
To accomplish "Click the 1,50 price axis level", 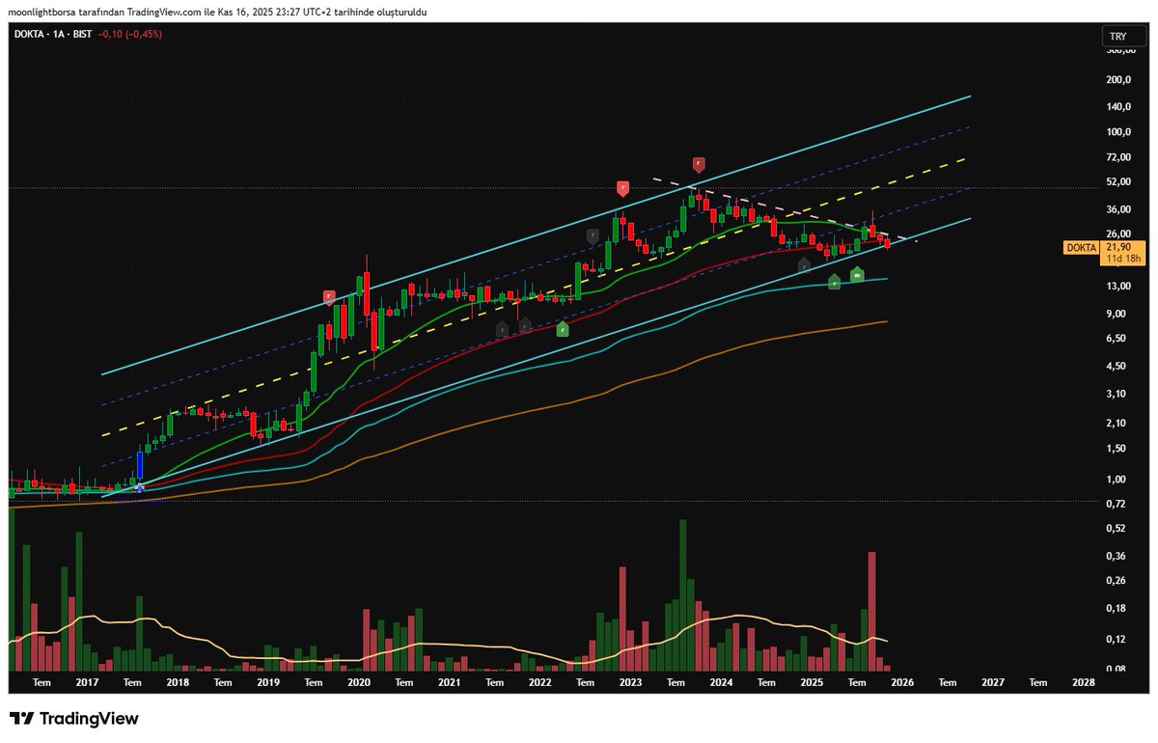I will (1117, 449).
